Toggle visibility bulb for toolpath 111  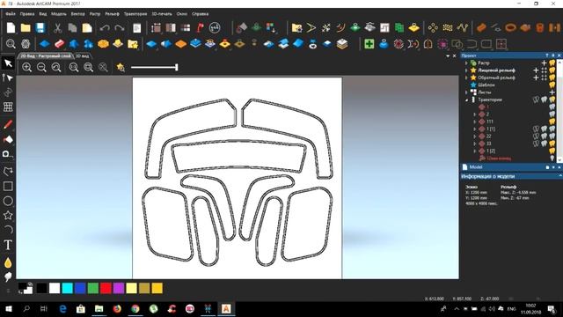coord(552,122)
